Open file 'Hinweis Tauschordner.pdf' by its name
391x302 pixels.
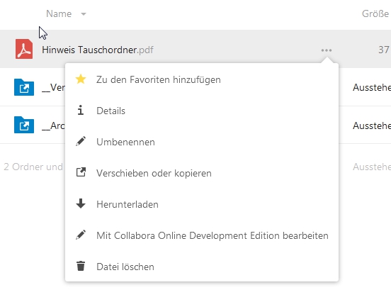click(98, 50)
